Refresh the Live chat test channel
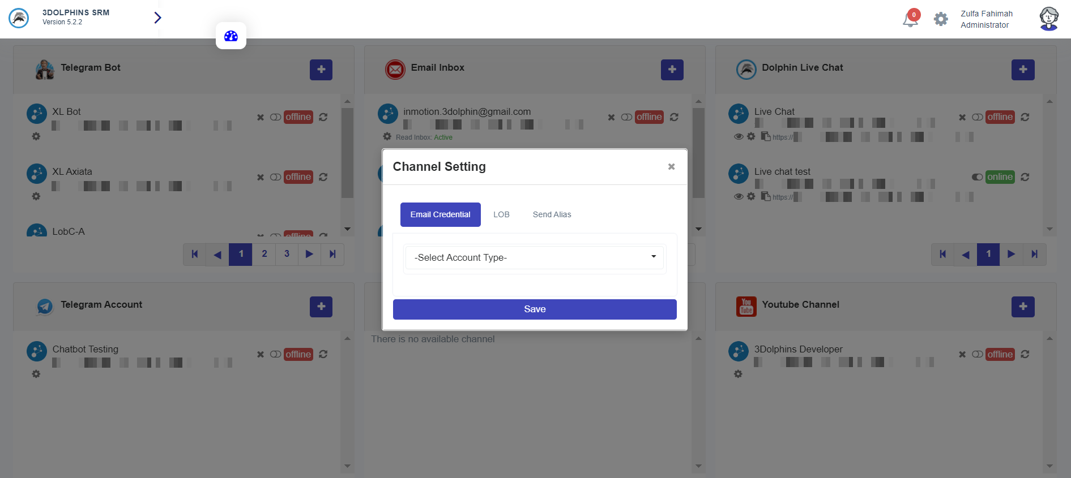The height and width of the screenshot is (478, 1071). point(1025,177)
